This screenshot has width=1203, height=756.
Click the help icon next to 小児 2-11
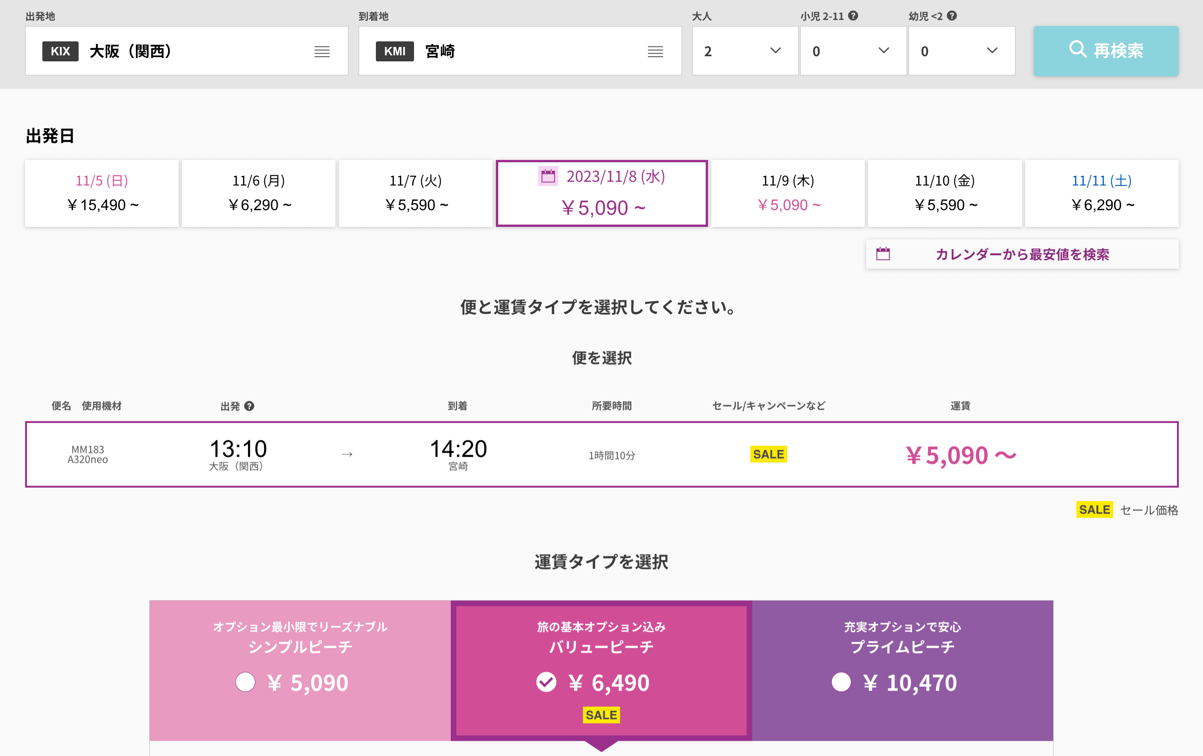tap(853, 15)
